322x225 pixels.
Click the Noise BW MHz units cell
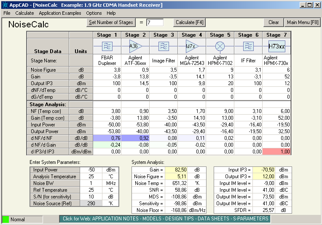(111, 183)
